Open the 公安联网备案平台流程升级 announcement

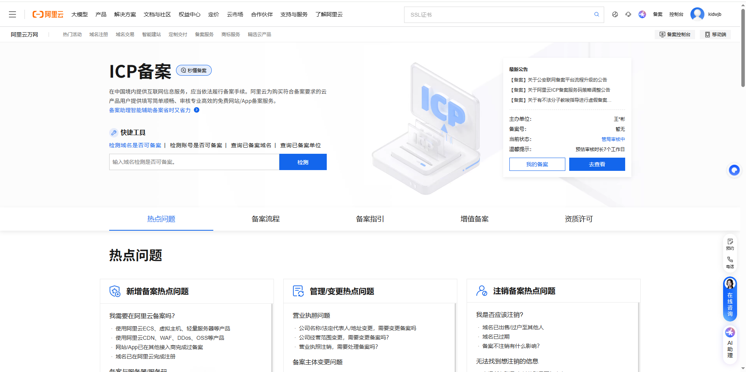tap(558, 80)
